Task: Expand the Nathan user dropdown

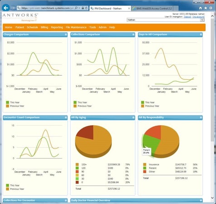Action: [x=202, y=20]
